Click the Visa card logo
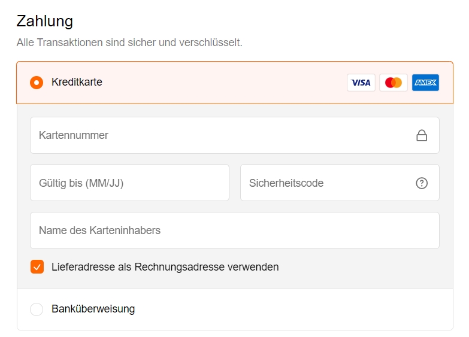 [x=361, y=83]
